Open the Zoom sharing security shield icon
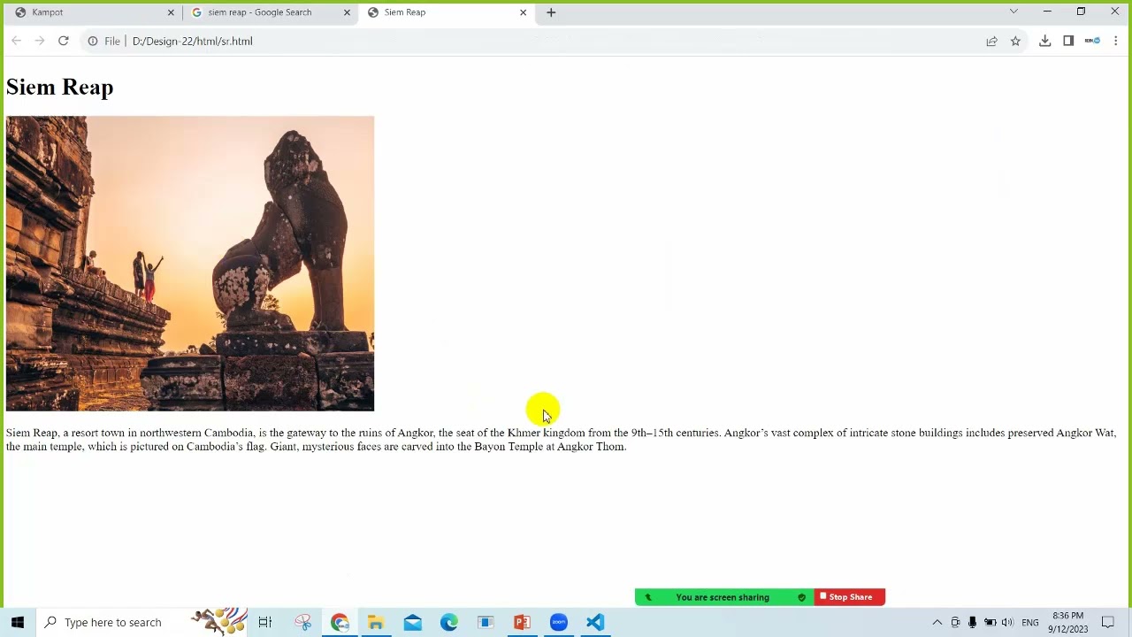Image resolution: width=1132 pixels, height=637 pixels. (x=801, y=597)
